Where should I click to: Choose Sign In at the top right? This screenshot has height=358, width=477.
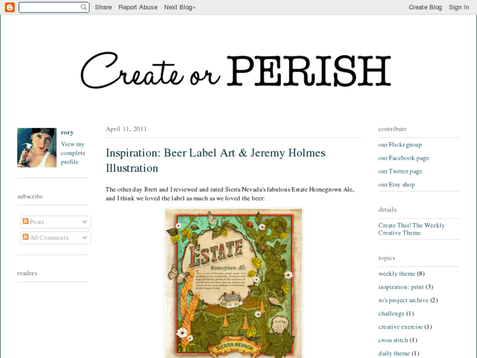click(x=459, y=7)
